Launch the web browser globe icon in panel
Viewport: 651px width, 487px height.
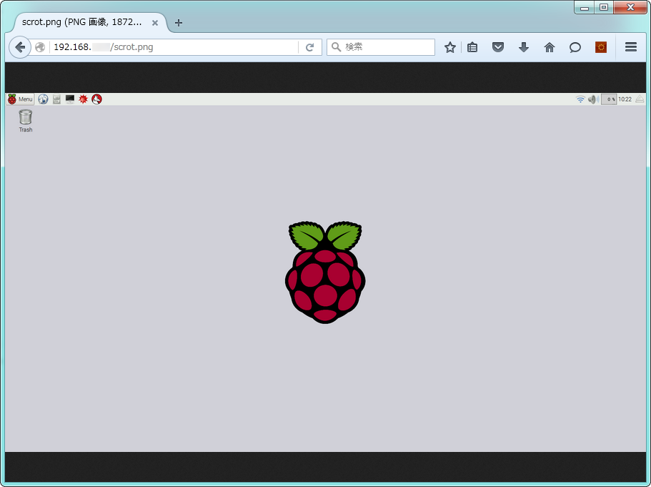point(43,99)
